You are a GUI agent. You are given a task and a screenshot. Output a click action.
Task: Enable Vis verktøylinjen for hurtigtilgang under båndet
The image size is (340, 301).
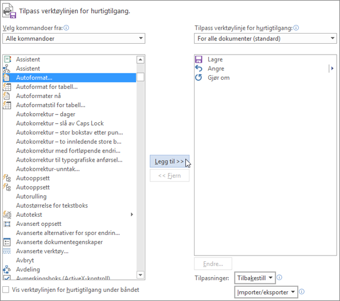[6, 290]
